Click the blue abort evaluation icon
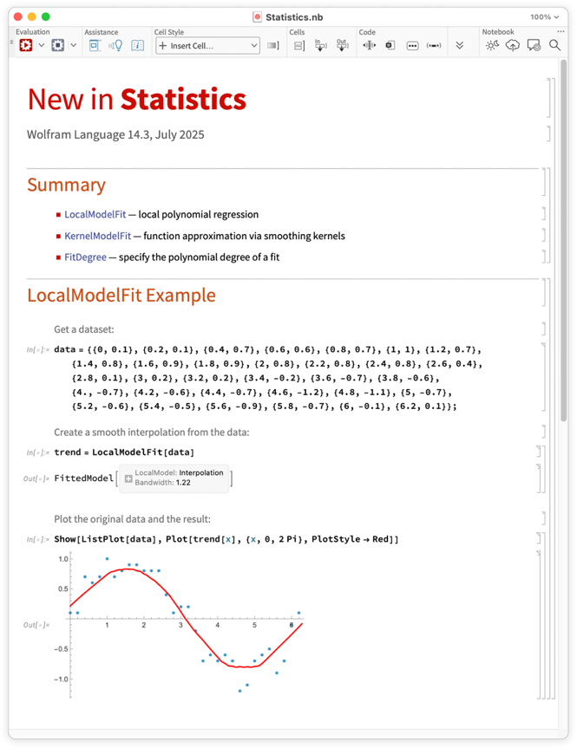 (x=58, y=45)
